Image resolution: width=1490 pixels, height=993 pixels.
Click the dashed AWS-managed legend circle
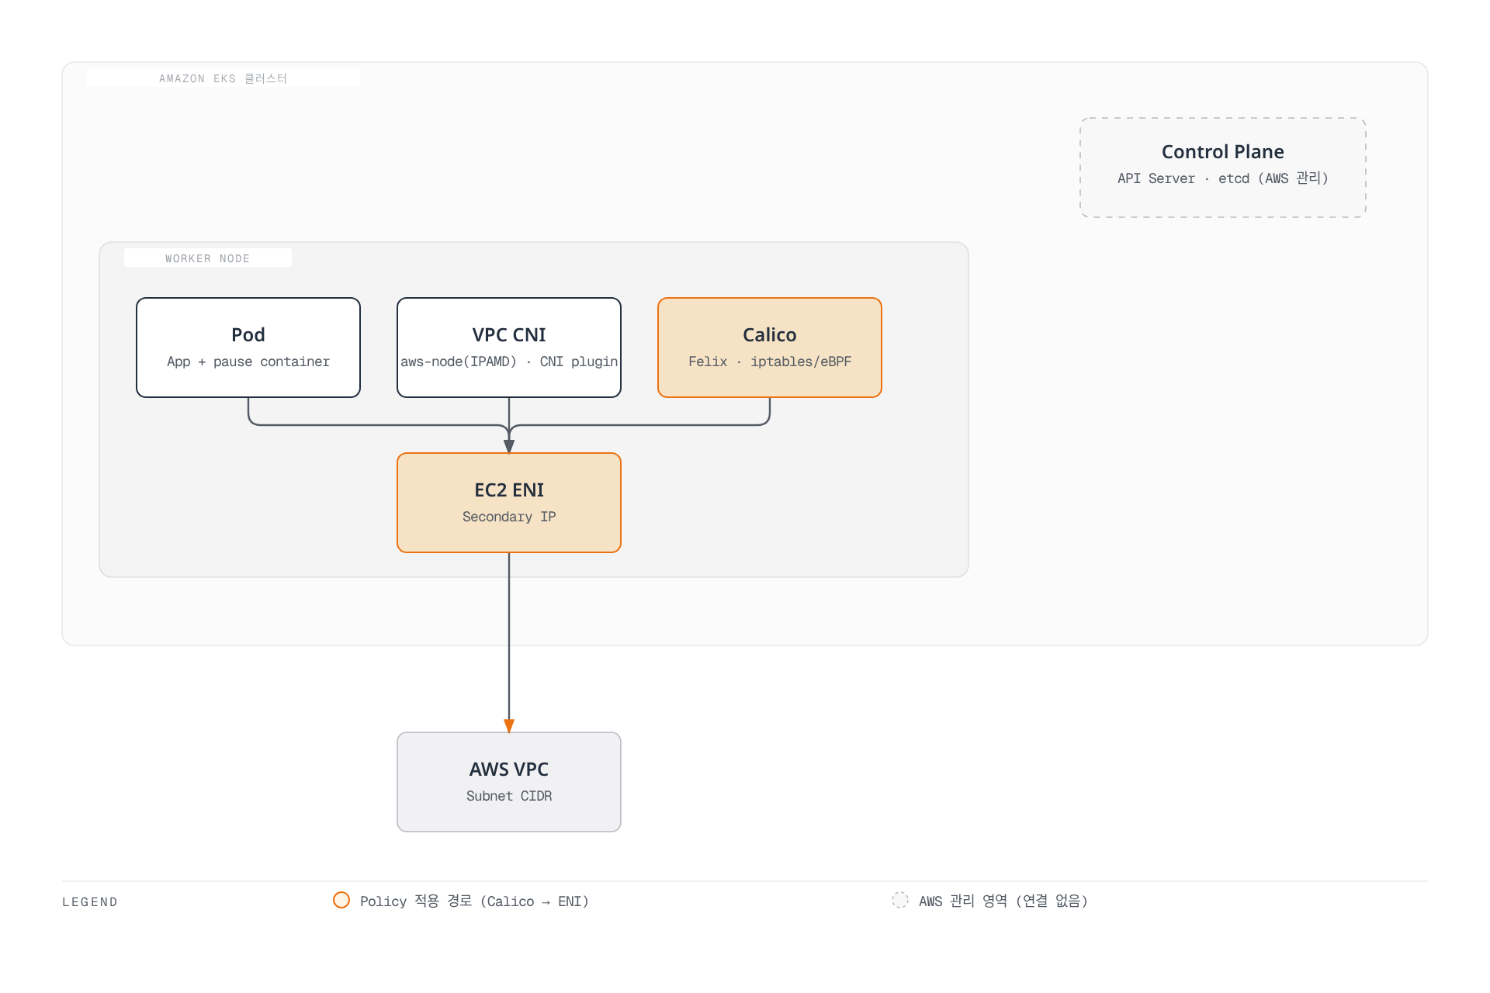[900, 900]
